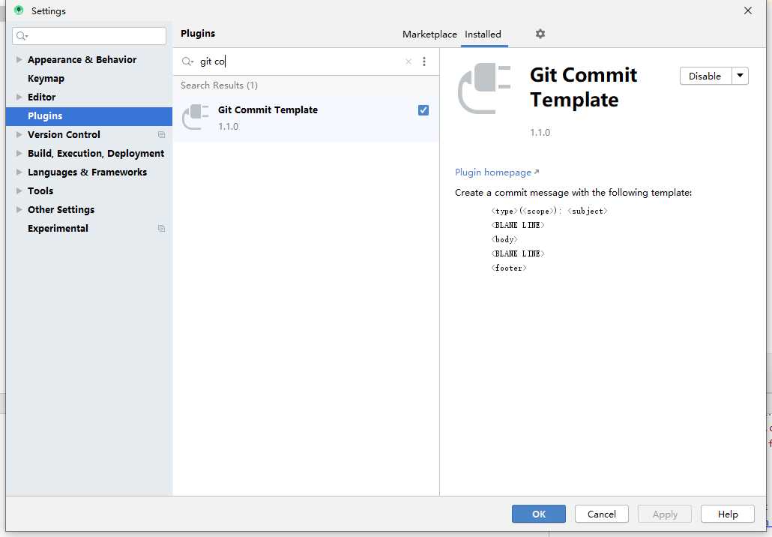
Task: Click the Experimental project-level icon
Action: click(161, 229)
